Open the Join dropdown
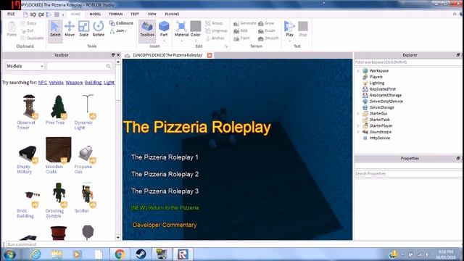This screenshot has width=464, height=261. point(118,30)
